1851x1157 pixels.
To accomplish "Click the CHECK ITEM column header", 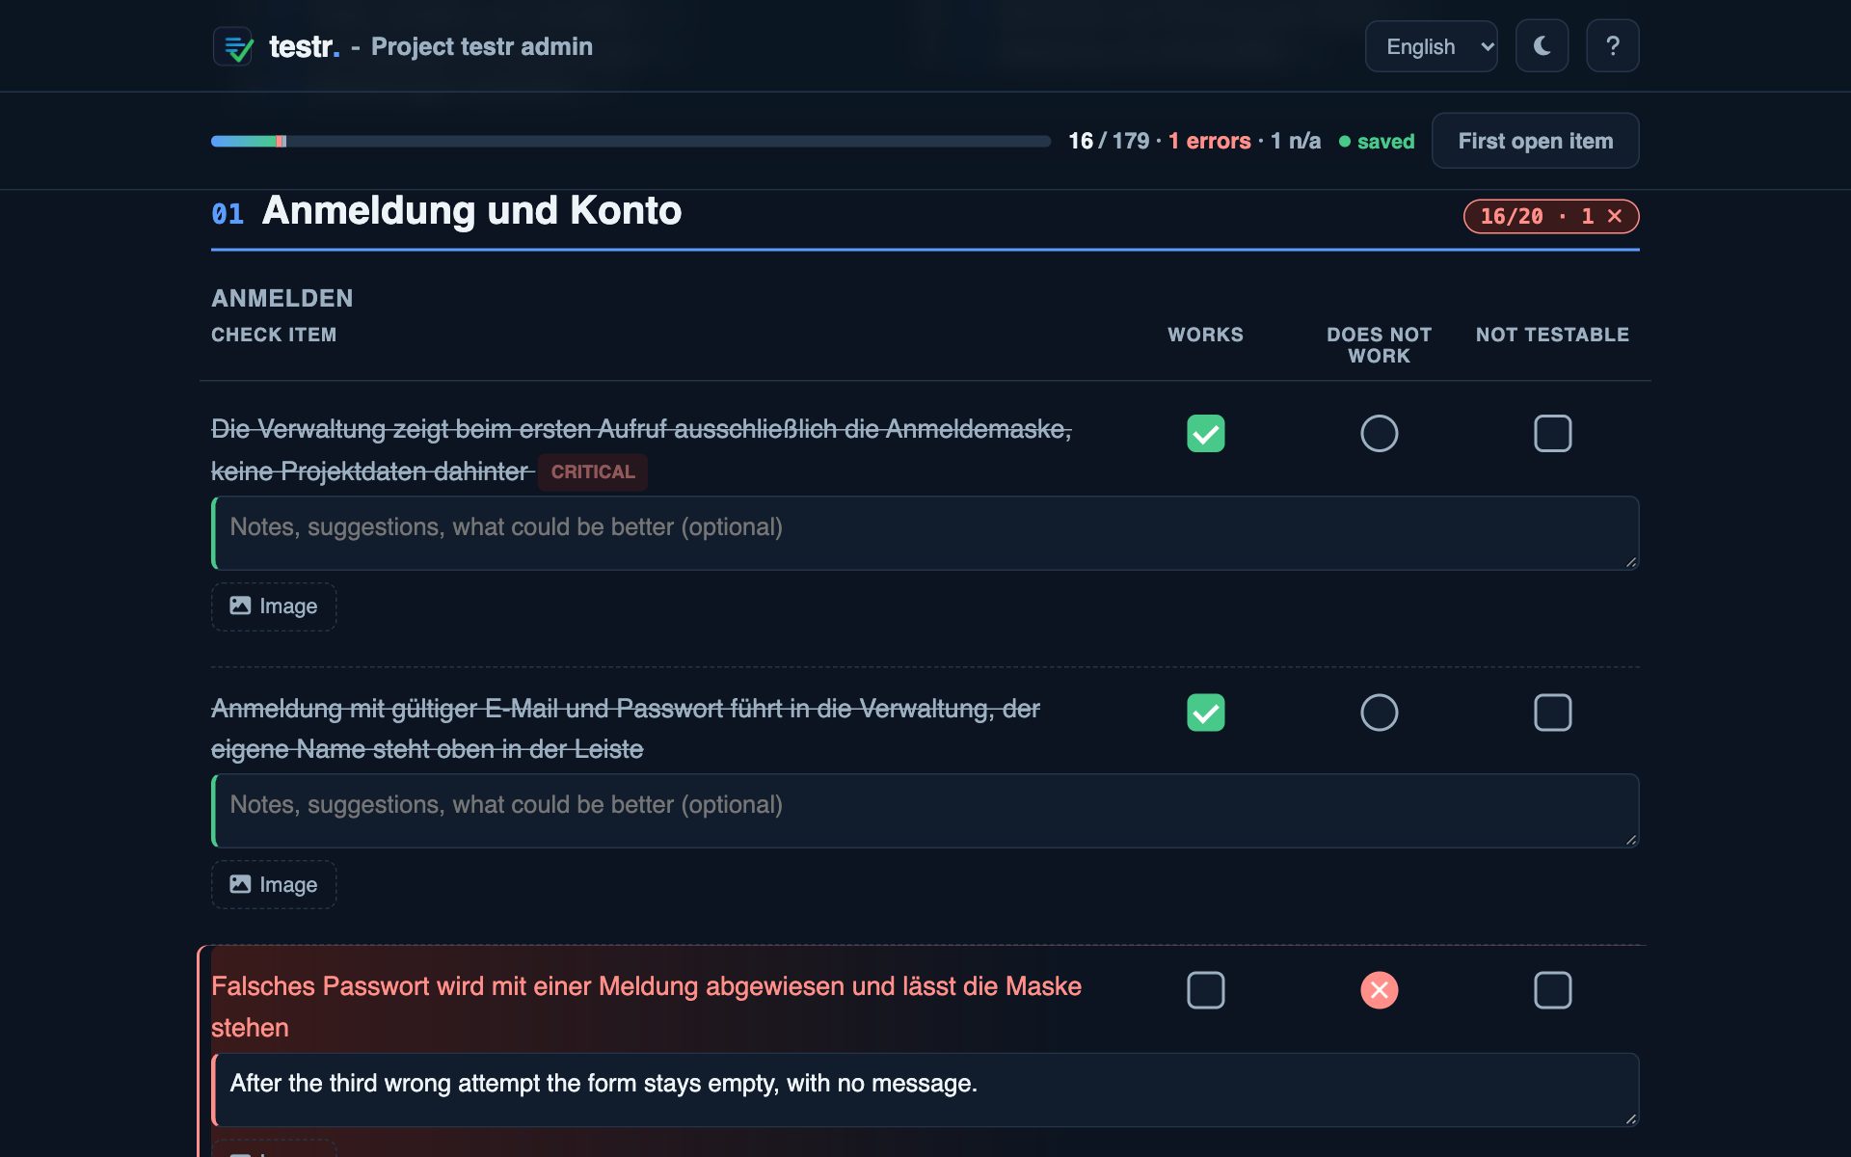I will (x=274, y=335).
